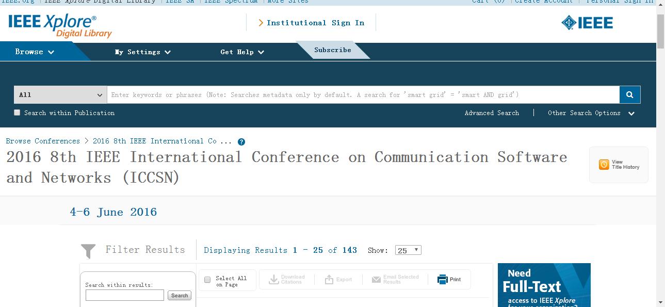Image resolution: width=665 pixels, height=307 pixels.
Task: Click the 2016 8th IEEE International Co... breadcrumb
Action: tap(162, 141)
